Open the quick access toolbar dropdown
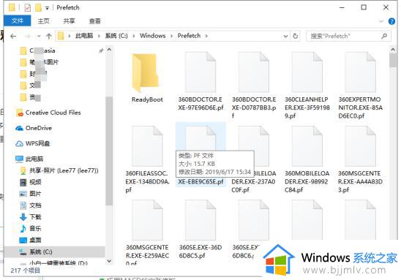 tap(47, 8)
